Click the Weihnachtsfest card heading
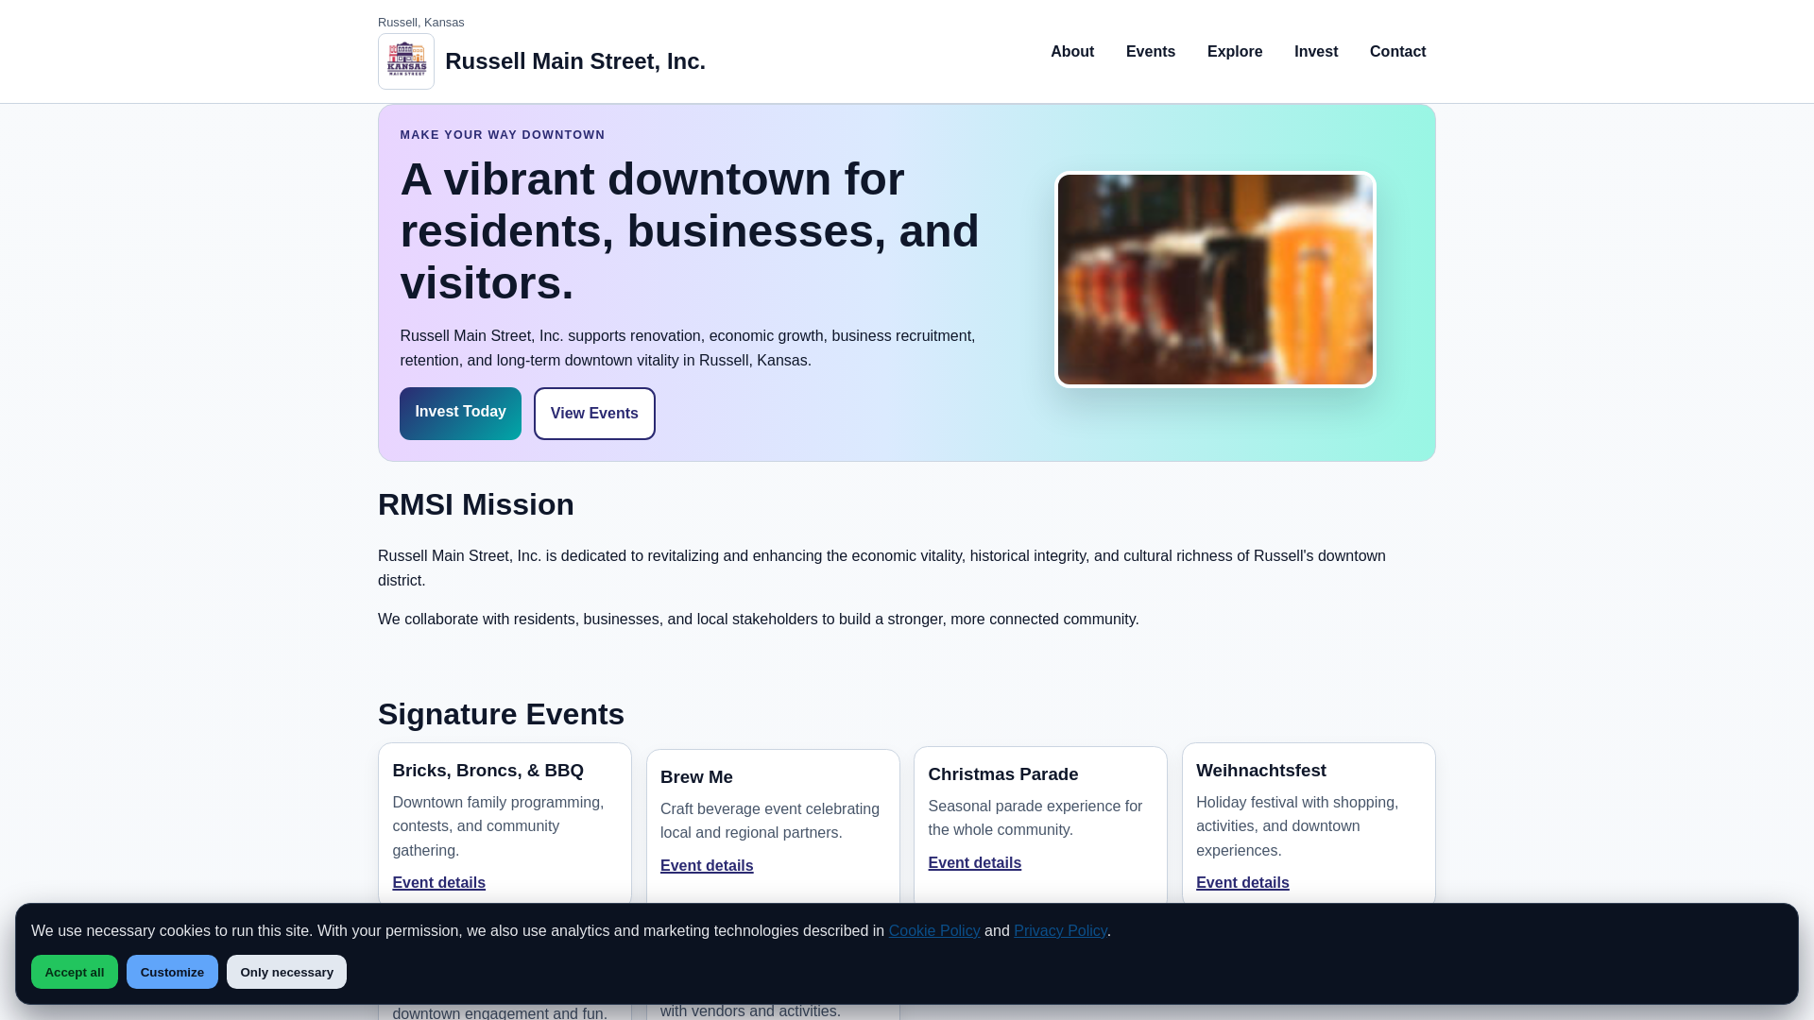Screen dimensions: 1814x1020 pyautogui.click(x=1260, y=771)
